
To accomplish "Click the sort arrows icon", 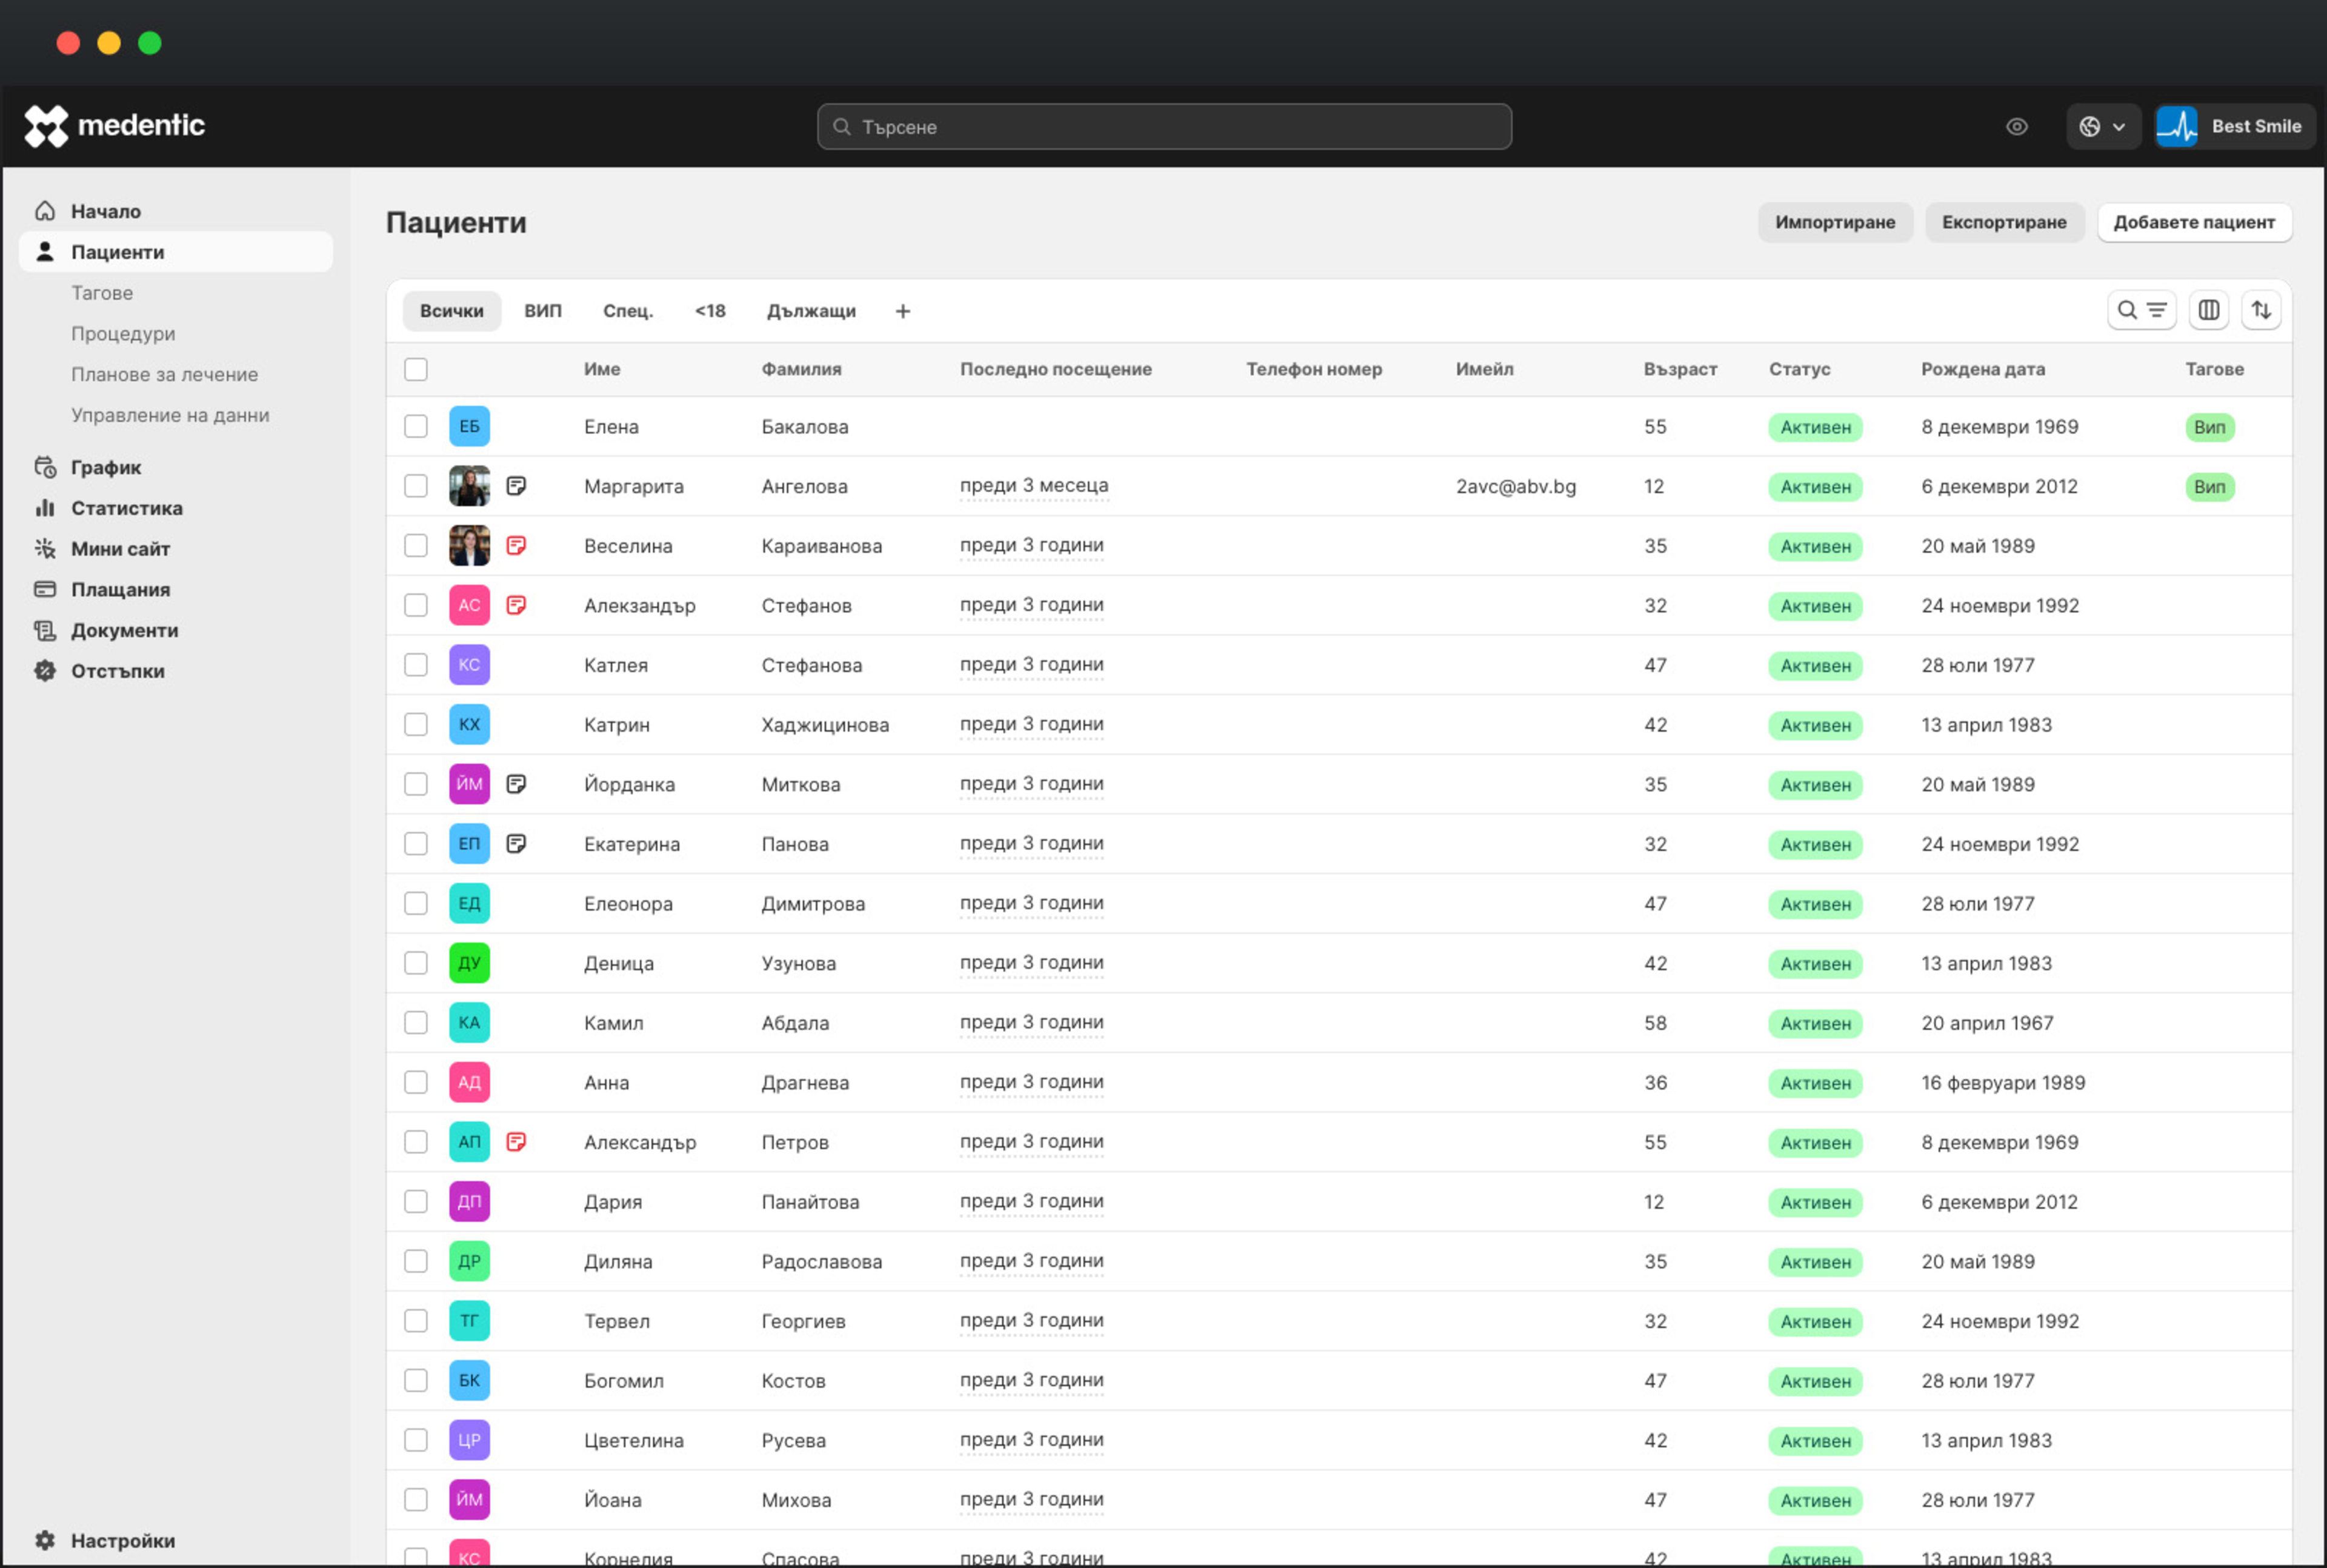I will click(2261, 311).
